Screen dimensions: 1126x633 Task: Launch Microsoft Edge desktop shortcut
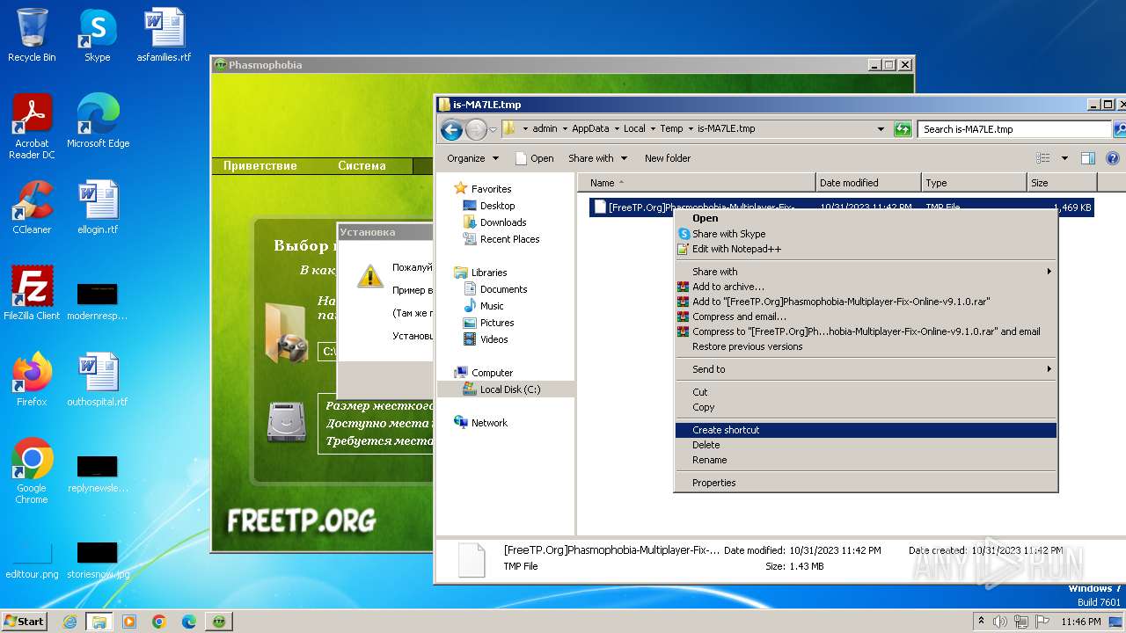tap(98, 121)
